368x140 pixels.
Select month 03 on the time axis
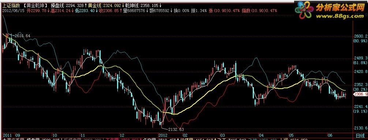coord(222,135)
